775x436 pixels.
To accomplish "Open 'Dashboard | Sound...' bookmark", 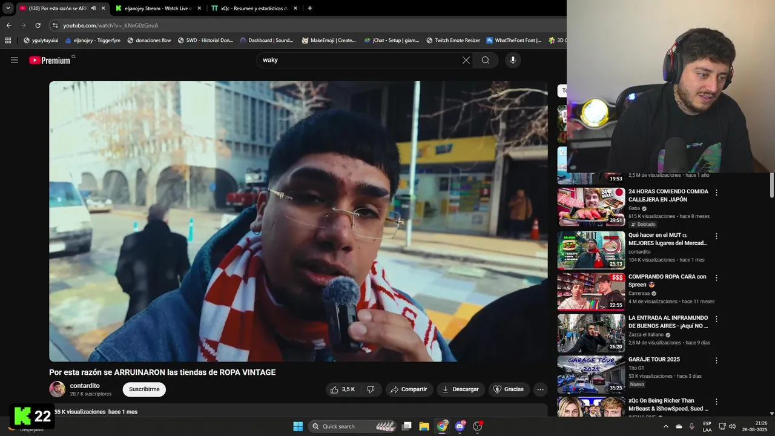I will point(266,41).
